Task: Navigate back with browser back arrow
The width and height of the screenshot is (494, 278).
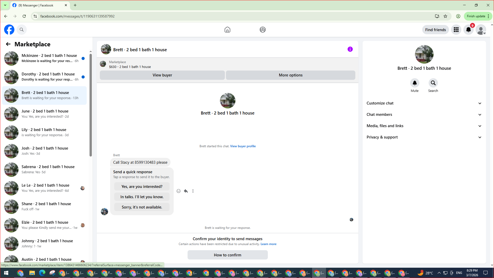Action: click(6, 16)
